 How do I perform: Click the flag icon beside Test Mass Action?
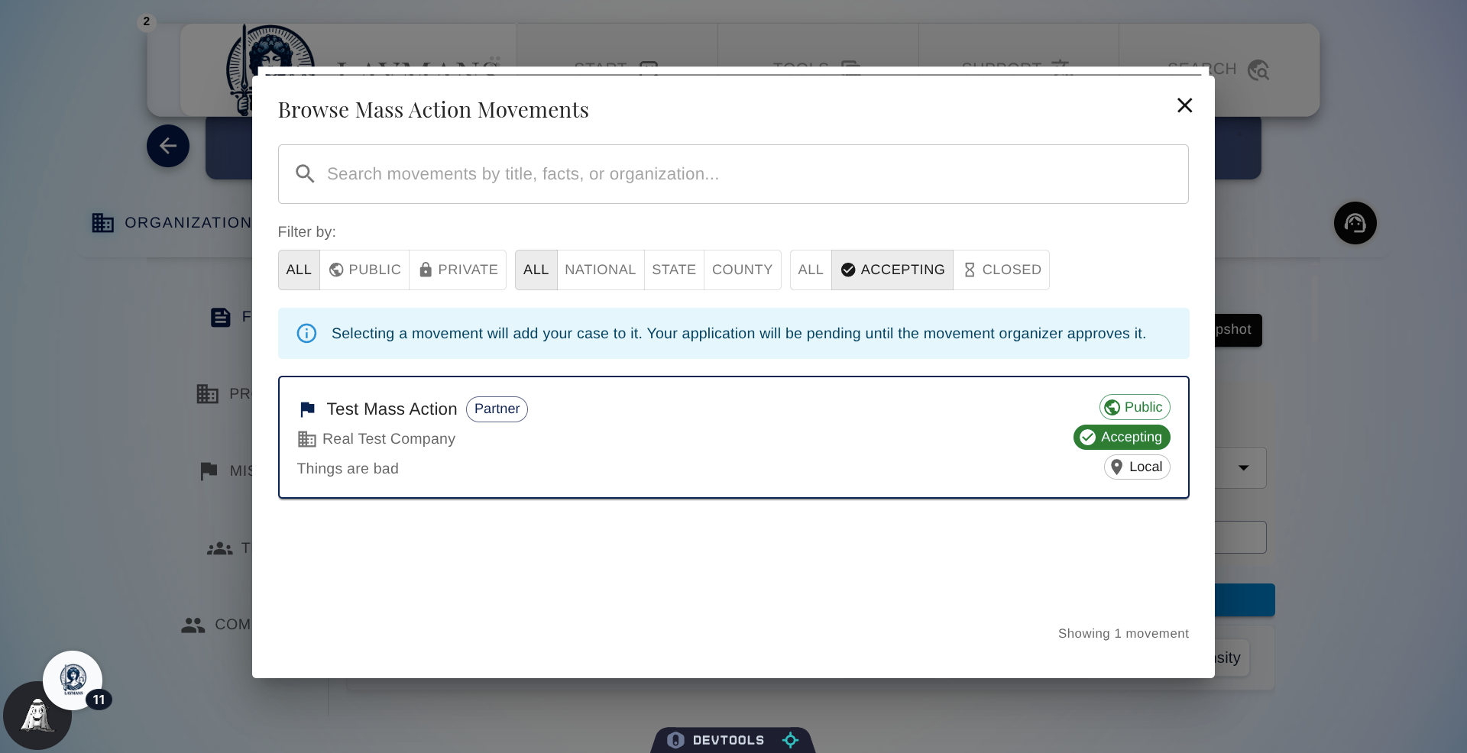(x=307, y=409)
